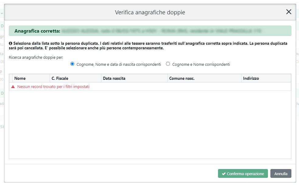The image size is (299, 187).
Task: Click the blank selection column header
Action: point(11,78)
